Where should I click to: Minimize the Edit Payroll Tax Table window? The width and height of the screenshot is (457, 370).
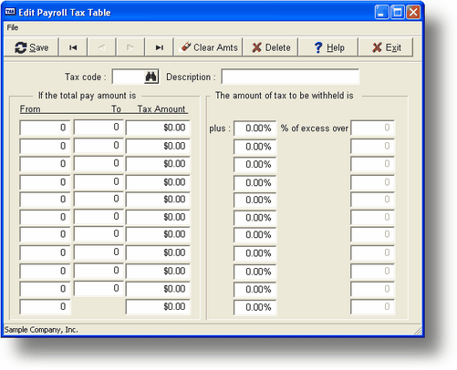[x=381, y=13]
